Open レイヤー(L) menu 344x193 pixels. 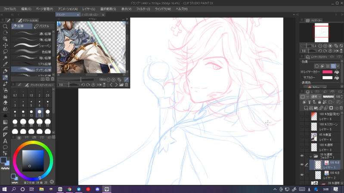click(89, 9)
